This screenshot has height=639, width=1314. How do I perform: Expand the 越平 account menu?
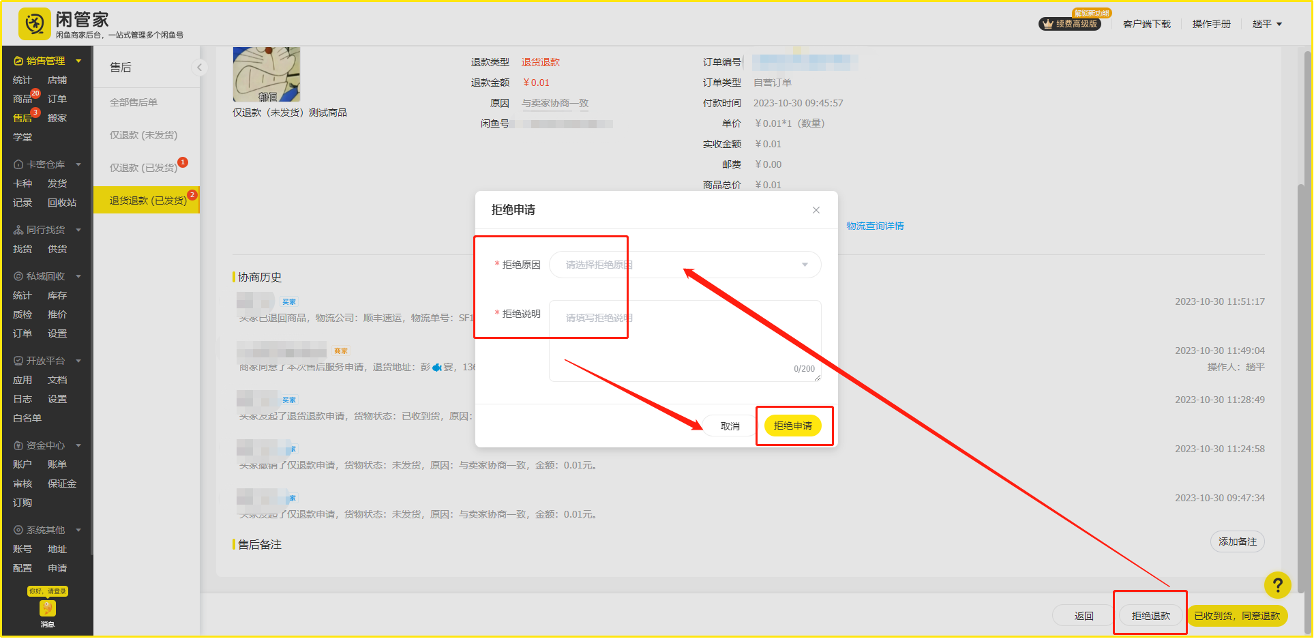1267,24
